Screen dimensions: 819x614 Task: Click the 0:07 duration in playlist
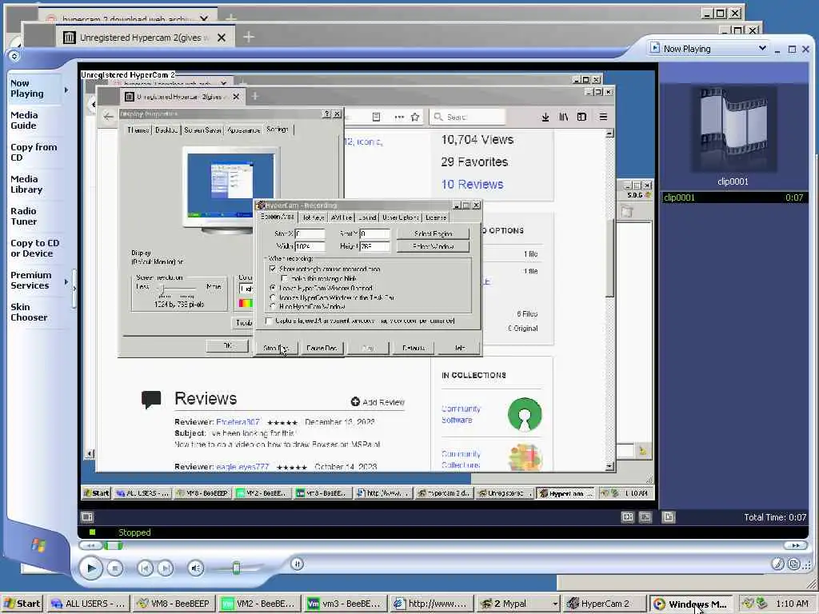pos(794,197)
